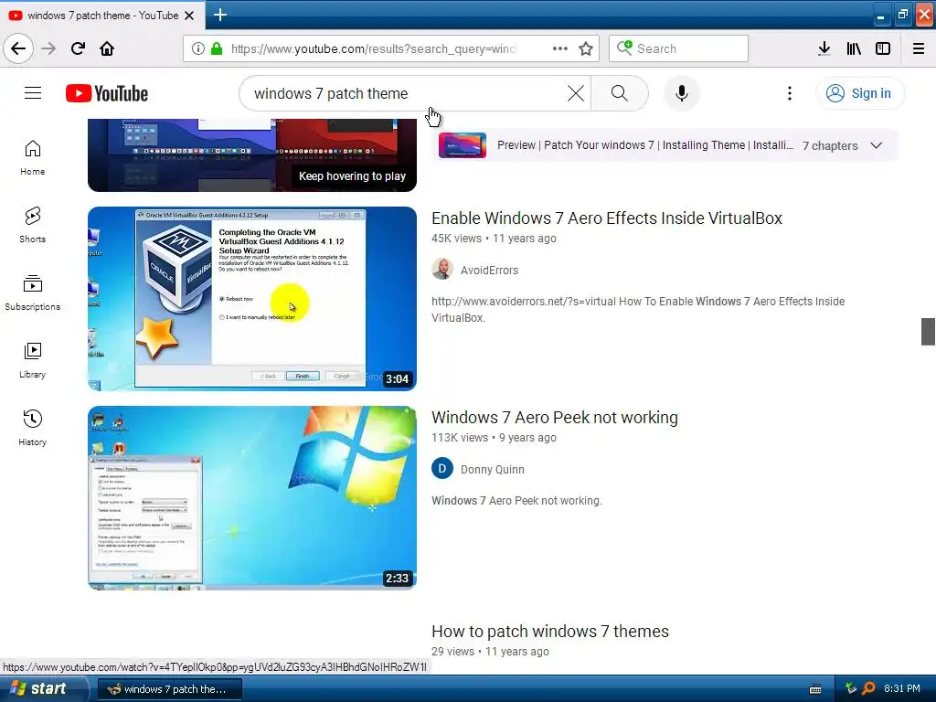Screen dimensions: 936x702
Task: Open Windows 7 Aero Peek not working title
Action: 555,417
